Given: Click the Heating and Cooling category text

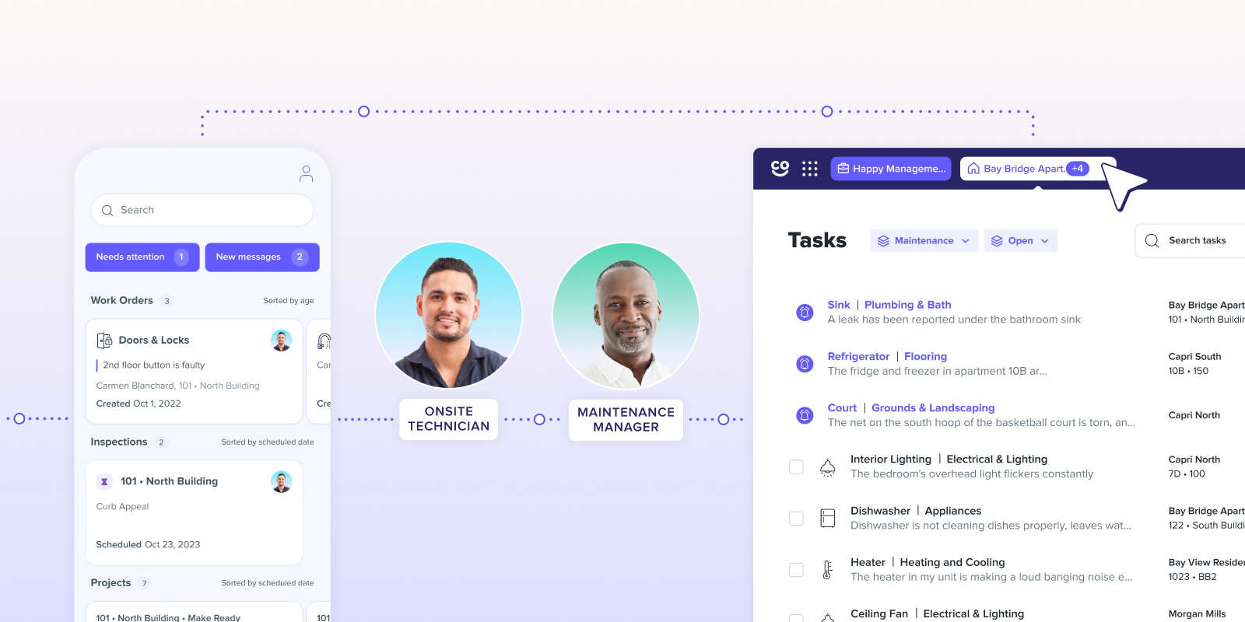Looking at the screenshot, I should (952, 563).
